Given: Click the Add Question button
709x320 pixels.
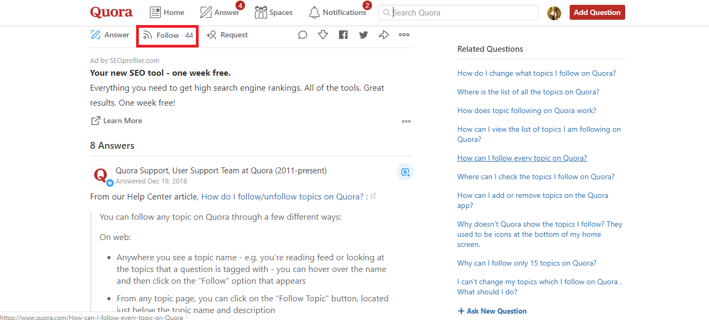Looking at the screenshot, I should pos(597,12).
